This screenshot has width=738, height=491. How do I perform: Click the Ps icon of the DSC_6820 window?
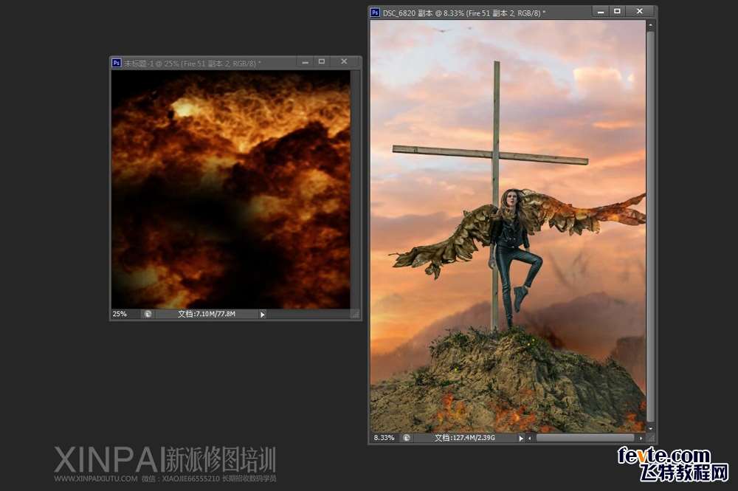pos(376,12)
